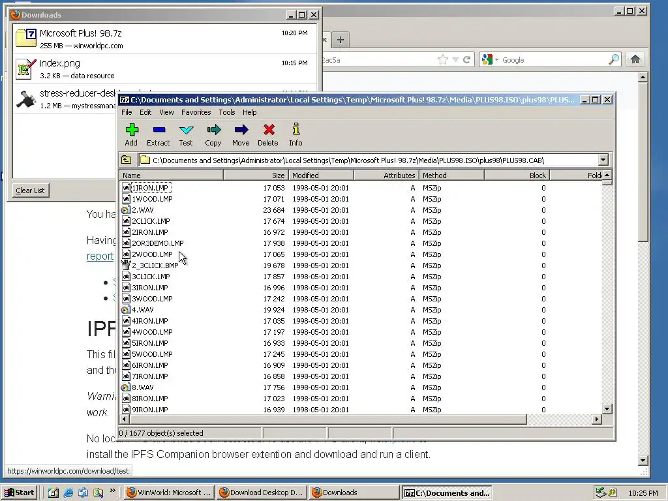Viewport: 668px width, 501px height.
Task: Click the index.png download icon
Action: pyautogui.click(x=25, y=69)
